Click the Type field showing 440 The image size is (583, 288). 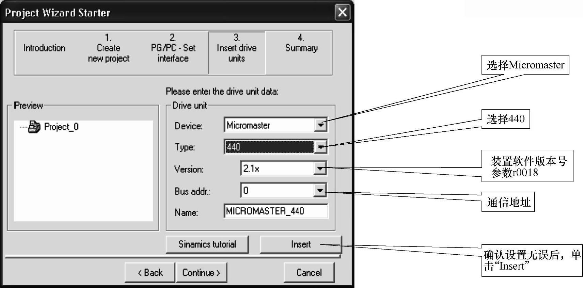269,147
